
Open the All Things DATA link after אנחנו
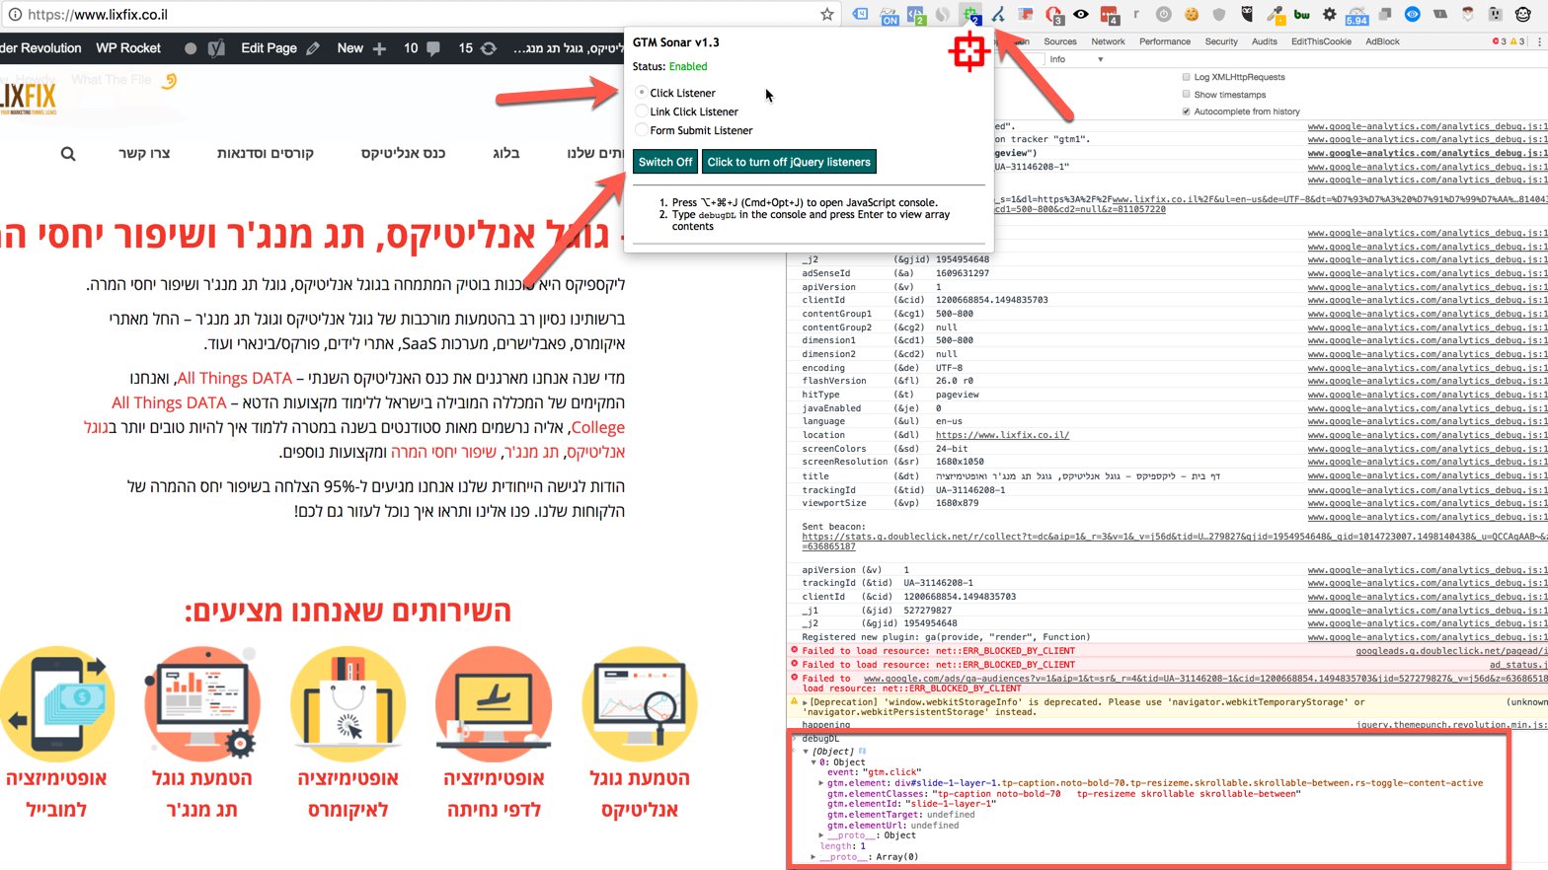(234, 378)
